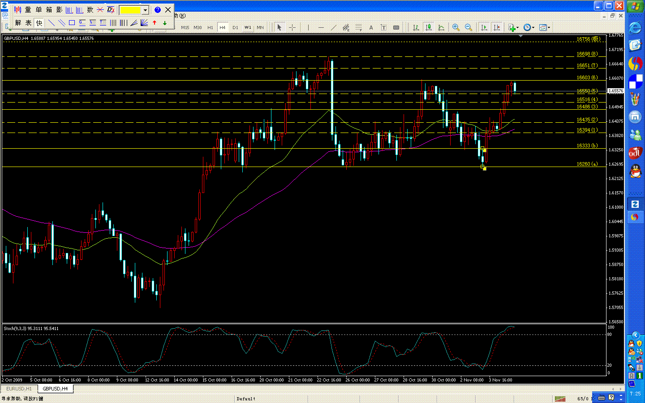The image size is (645, 403).
Task: Click the language bar keyboard icon
Action: tap(602, 398)
